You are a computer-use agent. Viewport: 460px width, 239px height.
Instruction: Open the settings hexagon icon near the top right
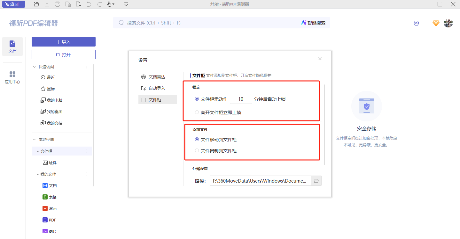[x=416, y=23]
